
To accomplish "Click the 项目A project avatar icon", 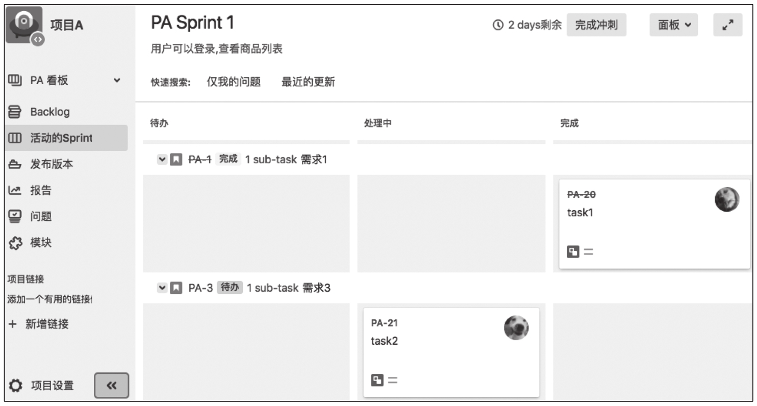I will pos(23,24).
